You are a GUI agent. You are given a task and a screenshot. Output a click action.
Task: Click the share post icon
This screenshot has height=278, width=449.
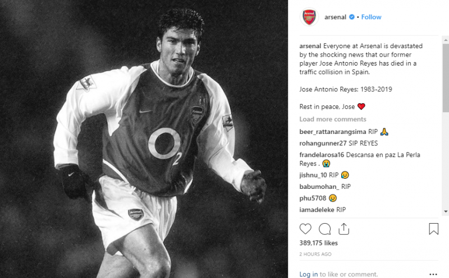click(344, 229)
